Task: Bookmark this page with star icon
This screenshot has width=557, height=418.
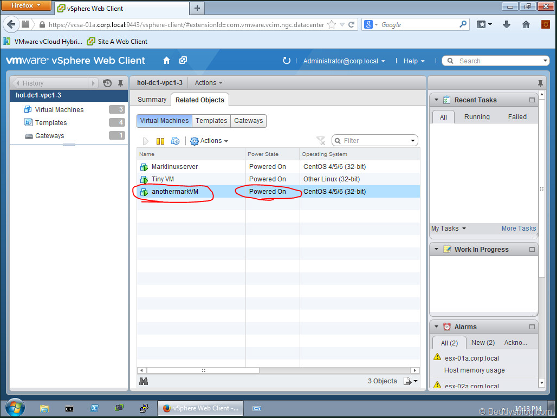Action: click(x=332, y=24)
